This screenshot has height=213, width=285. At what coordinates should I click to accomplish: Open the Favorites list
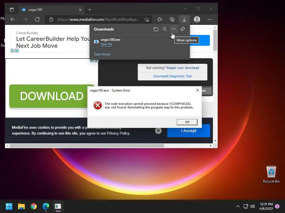point(160,19)
